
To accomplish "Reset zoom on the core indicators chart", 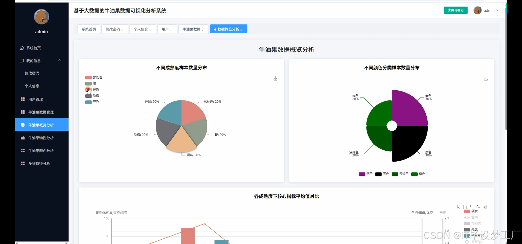I will tap(471, 207).
